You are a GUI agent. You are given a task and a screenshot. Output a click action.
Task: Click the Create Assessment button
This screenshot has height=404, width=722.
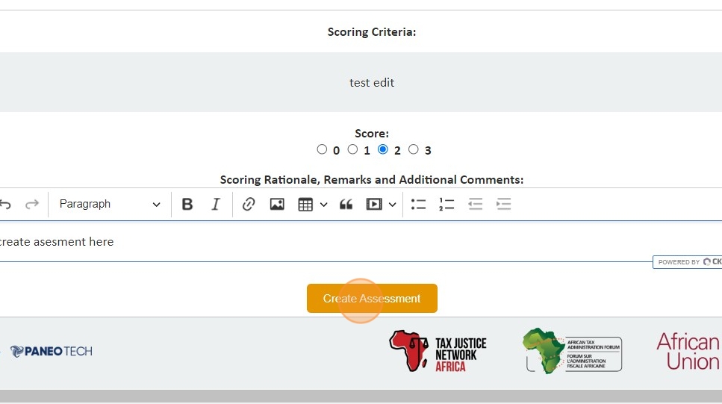point(372,299)
